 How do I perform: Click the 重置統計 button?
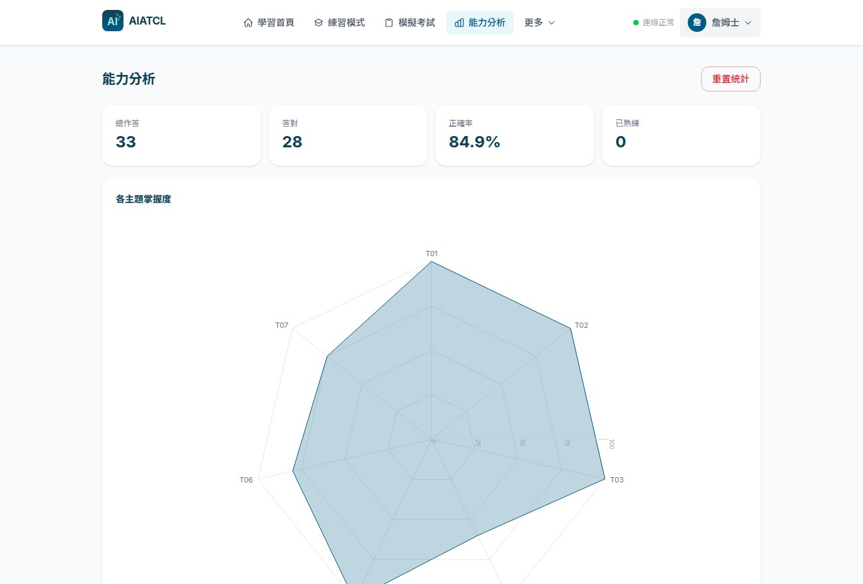tap(731, 79)
